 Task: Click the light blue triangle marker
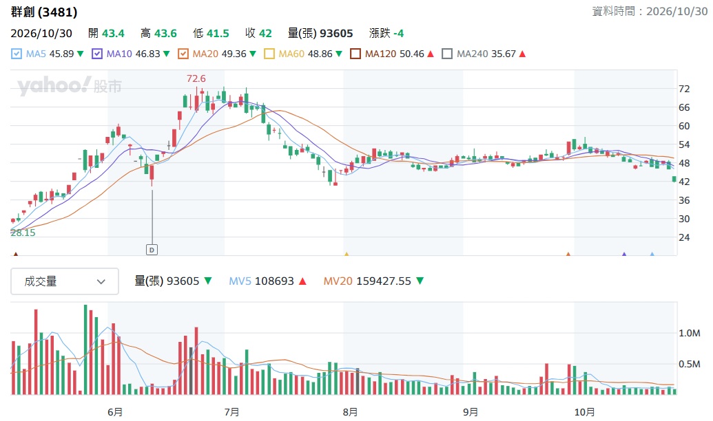click(x=652, y=254)
